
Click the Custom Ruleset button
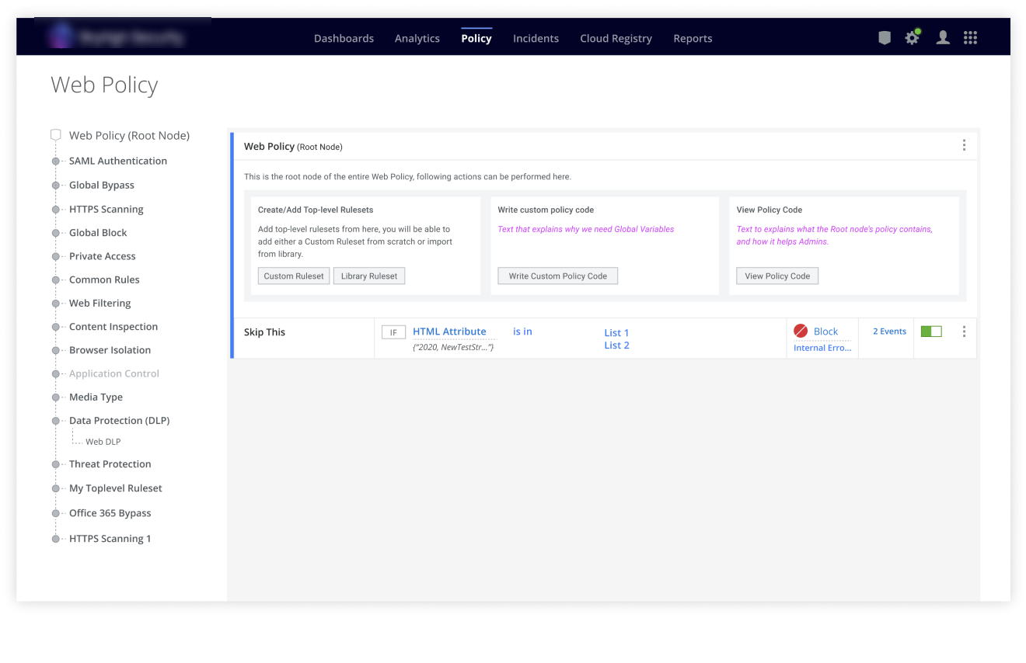pos(294,276)
